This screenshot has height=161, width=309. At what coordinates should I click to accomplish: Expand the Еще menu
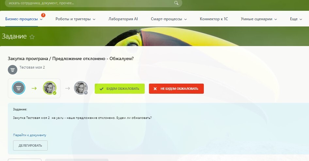tap(296, 19)
